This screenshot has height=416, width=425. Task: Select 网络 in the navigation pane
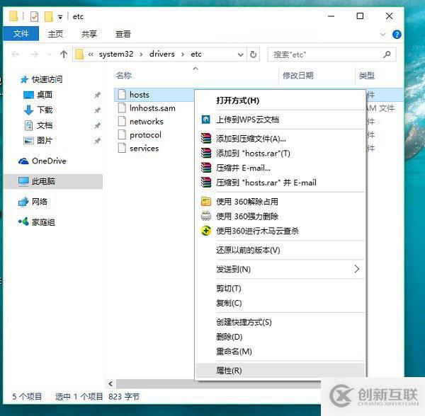[33, 202]
